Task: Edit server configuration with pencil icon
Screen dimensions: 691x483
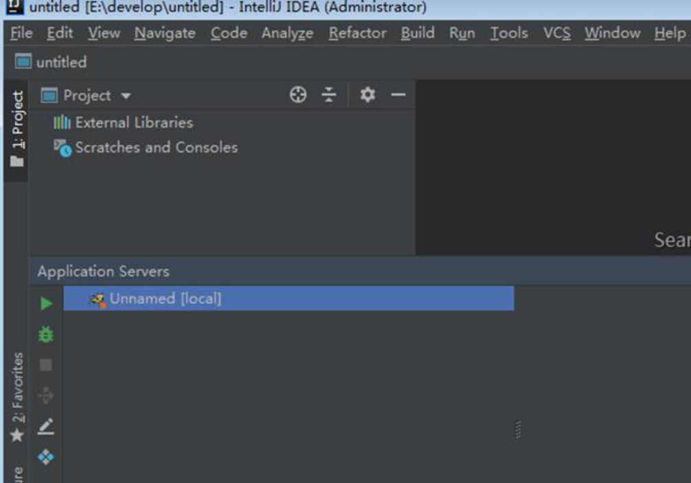Action: tap(46, 426)
